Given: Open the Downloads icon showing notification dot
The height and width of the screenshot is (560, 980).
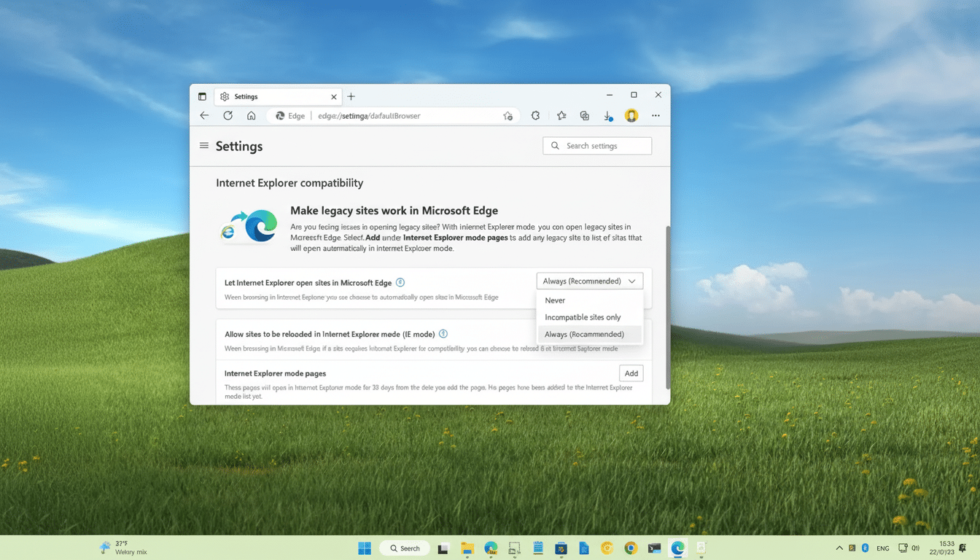Looking at the screenshot, I should (x=607, y=115).
